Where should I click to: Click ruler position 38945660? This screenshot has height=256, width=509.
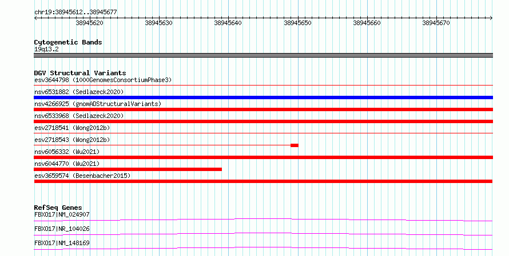click(367, 23)
